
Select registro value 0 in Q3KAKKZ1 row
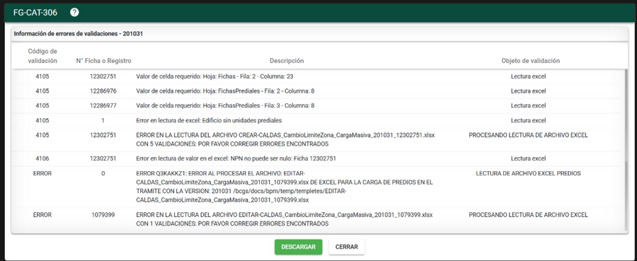tap(103, 173)
